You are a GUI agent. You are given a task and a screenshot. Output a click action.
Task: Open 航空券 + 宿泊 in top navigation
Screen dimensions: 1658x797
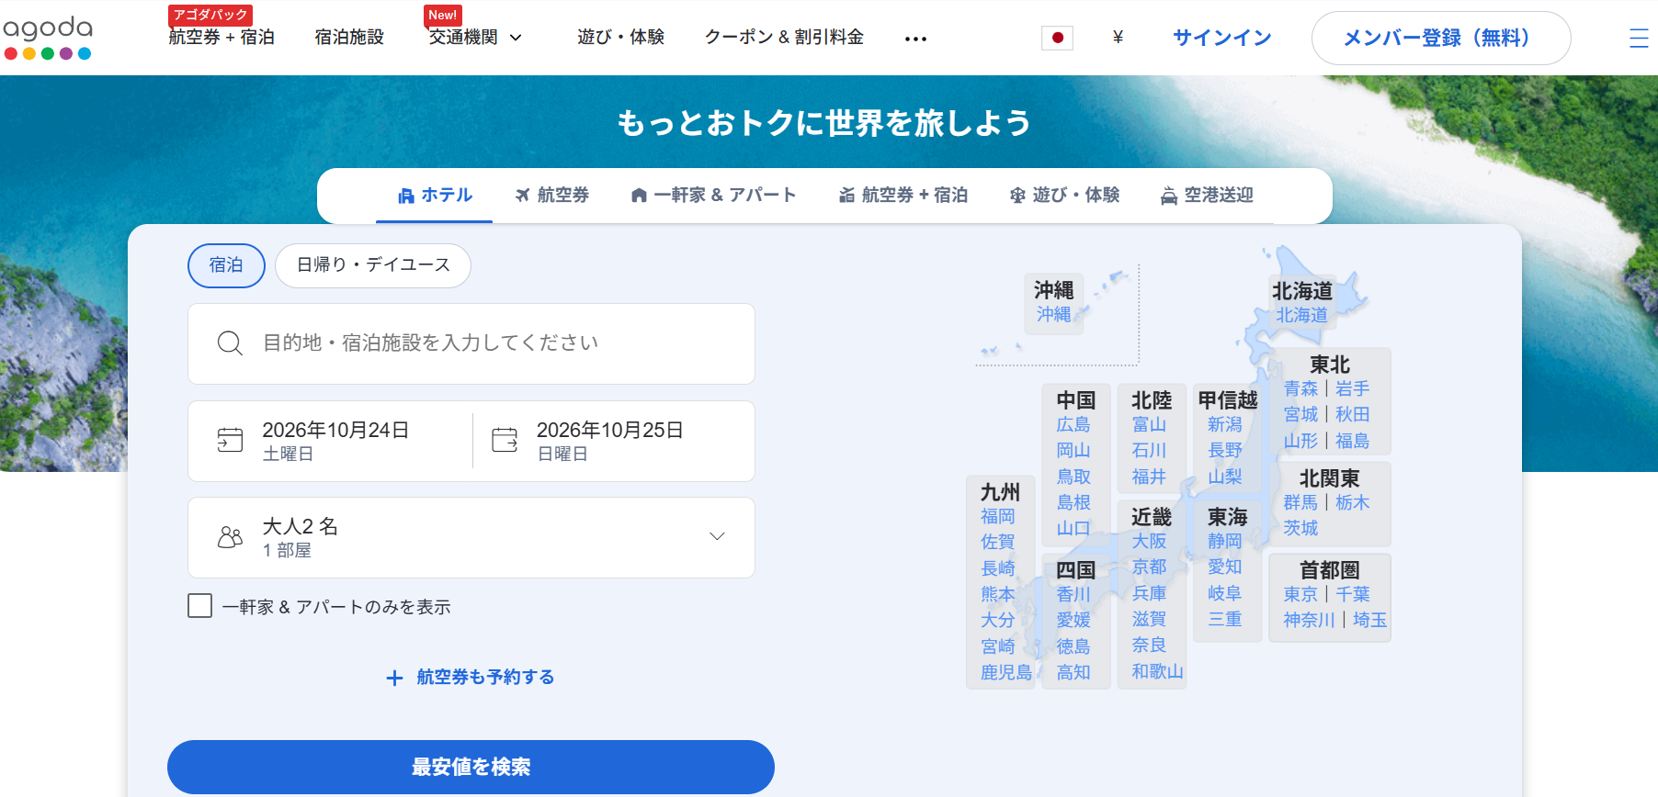point(221,38)
